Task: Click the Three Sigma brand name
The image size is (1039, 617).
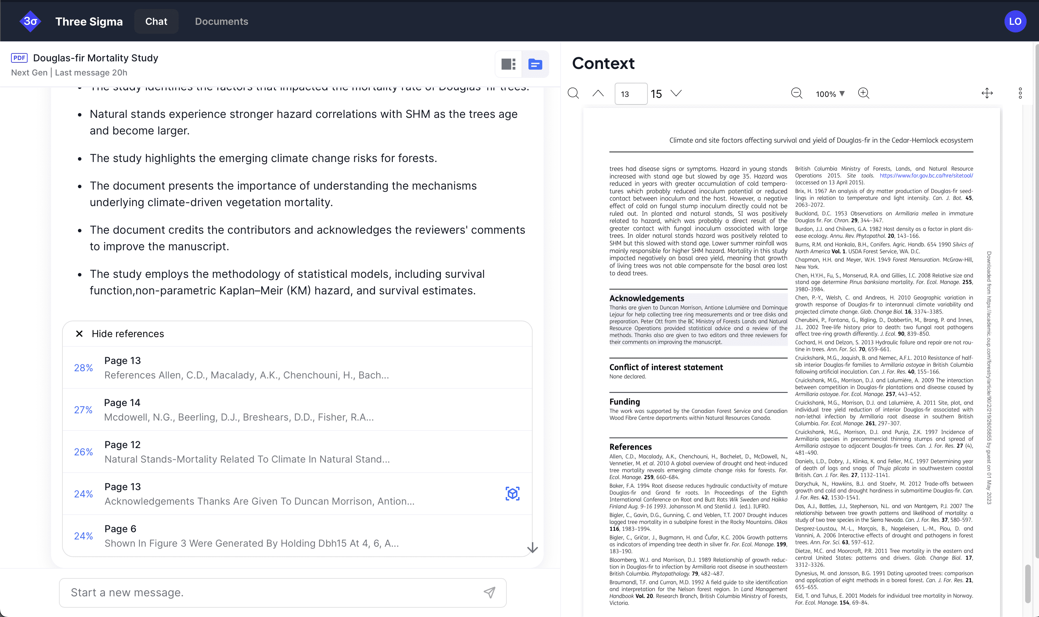Action: (89, 22)
